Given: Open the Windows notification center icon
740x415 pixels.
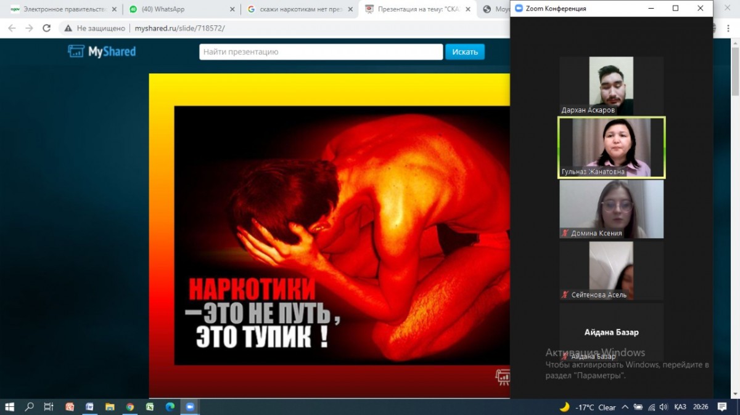Looking at the screenshot, I should click(722, 407).
